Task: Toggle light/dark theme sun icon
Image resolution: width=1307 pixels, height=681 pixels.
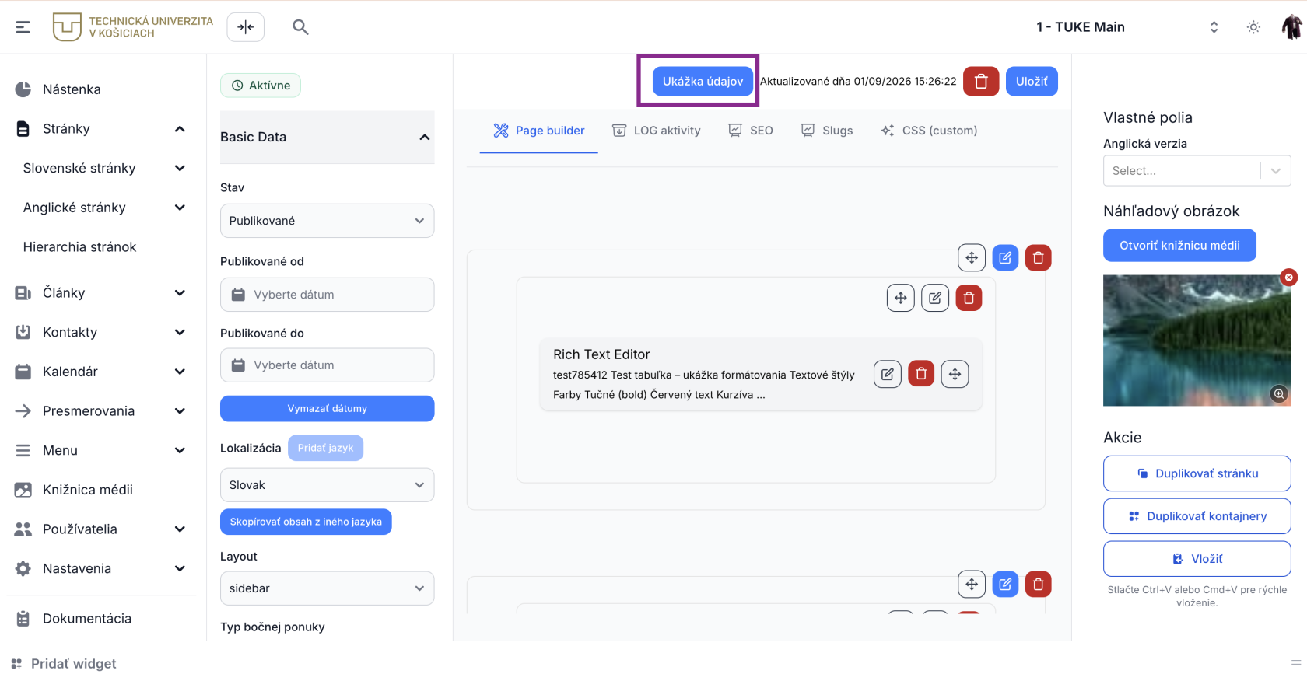Action: (x=1253, y=27)
